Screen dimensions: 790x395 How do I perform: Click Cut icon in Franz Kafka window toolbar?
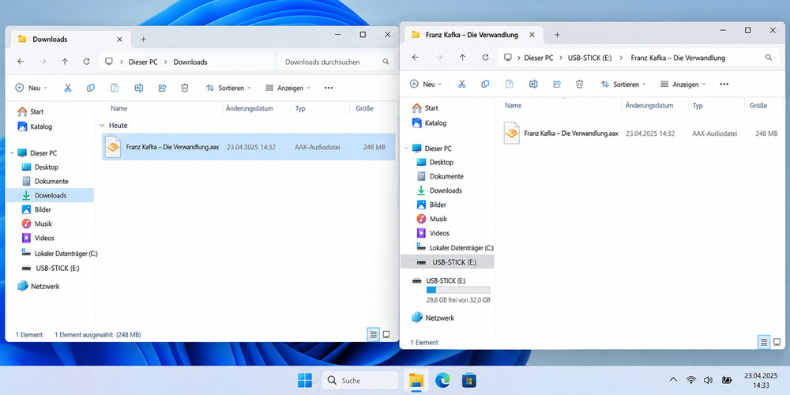pos(462,85)
